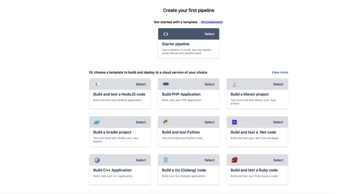Click the Starter pipeline code brackets icon
The width and height of the screenshot is (352, 194).
[x=166, y=34]
